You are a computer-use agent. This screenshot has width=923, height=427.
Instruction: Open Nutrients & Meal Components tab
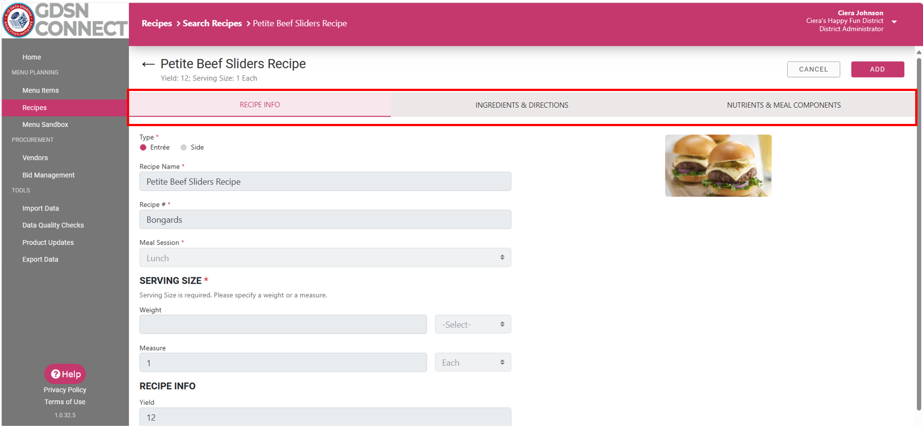784,105
